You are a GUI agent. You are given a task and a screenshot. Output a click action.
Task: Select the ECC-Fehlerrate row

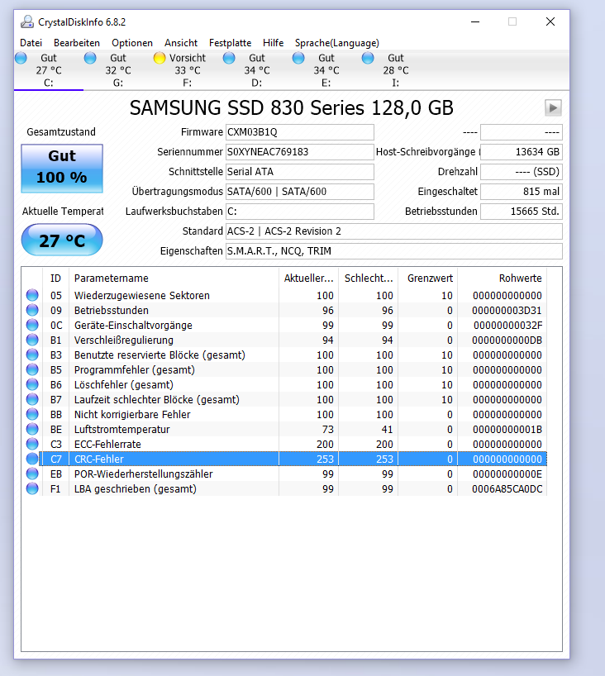coord(284,444)
